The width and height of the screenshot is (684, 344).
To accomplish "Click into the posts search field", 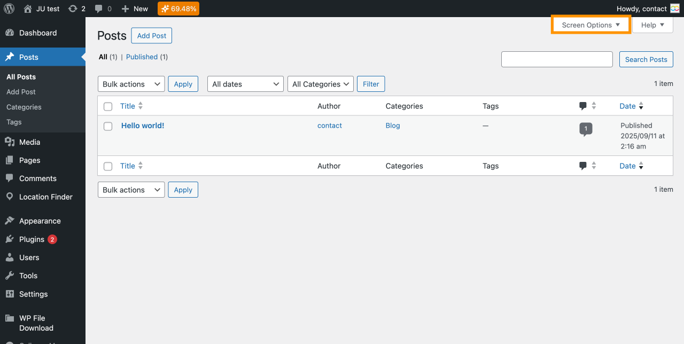I will (x=556, y=59).
